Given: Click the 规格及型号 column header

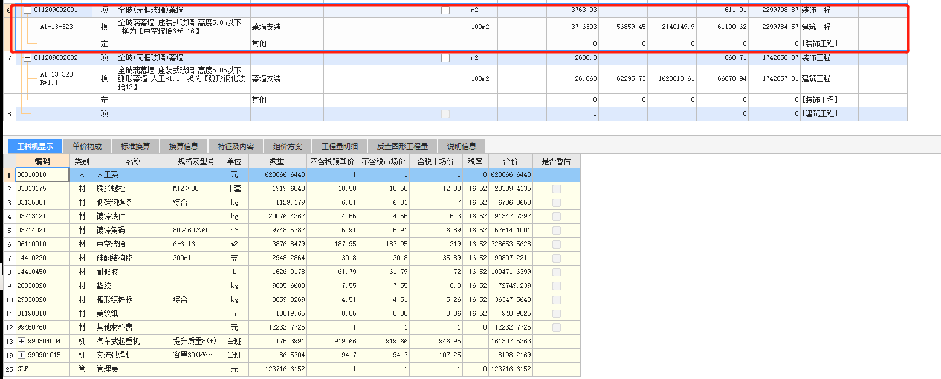Looking at the screenshot, I should pos(196,161).
